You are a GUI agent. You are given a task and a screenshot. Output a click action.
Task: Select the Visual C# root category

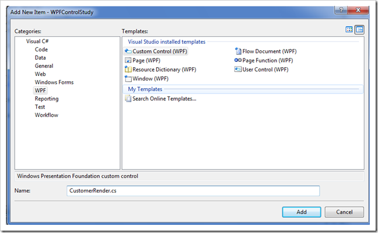(x=37, y=41)
